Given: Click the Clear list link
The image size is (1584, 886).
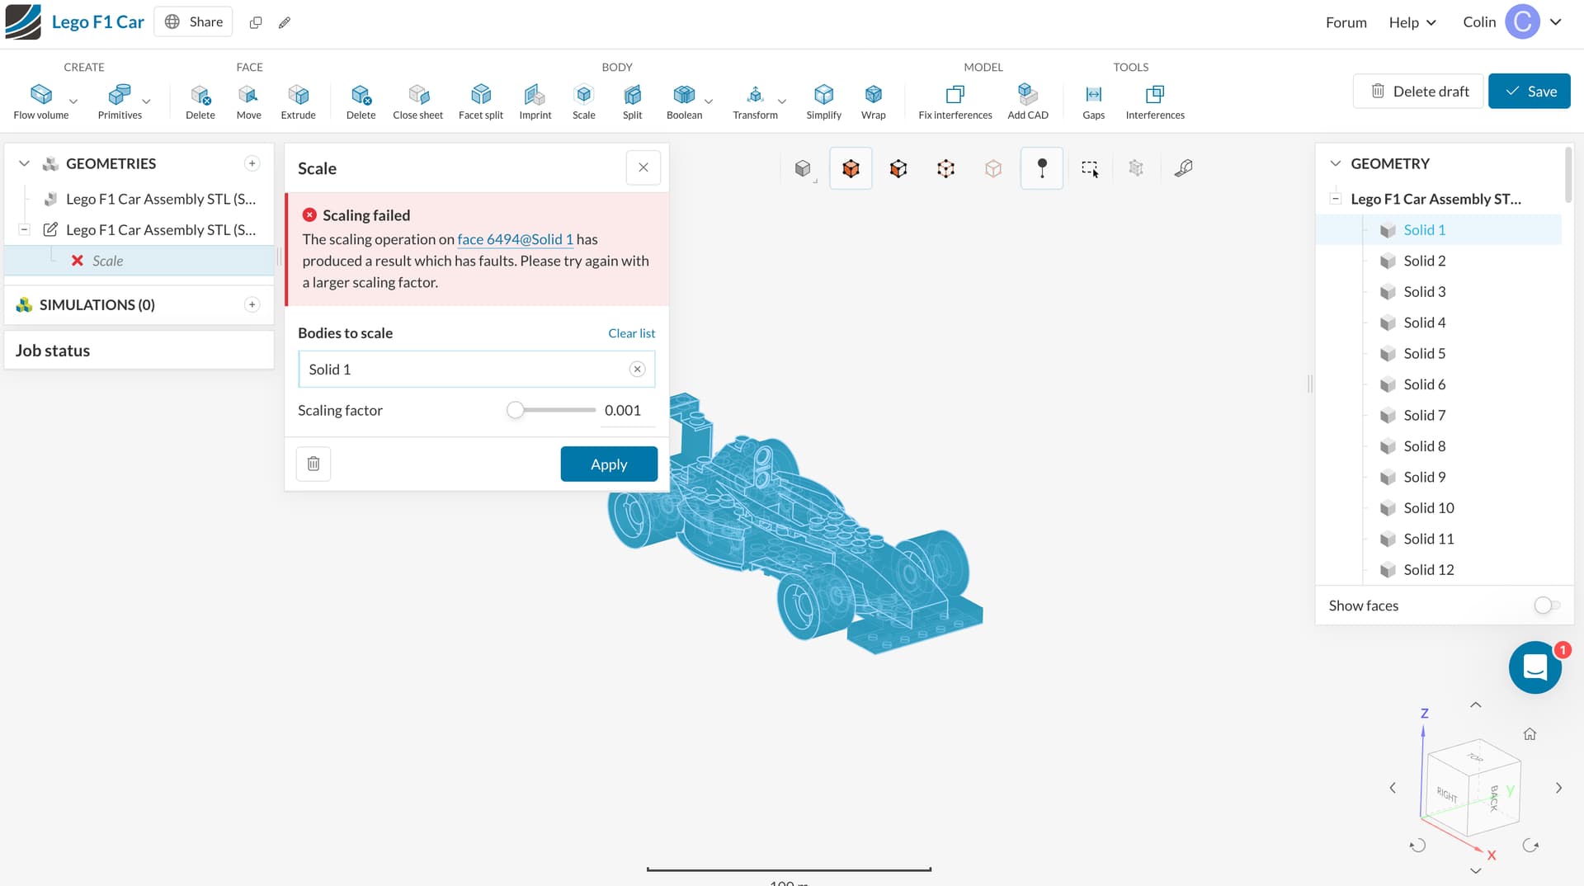Looking at the screenshot, I should [x=631, y=333].
